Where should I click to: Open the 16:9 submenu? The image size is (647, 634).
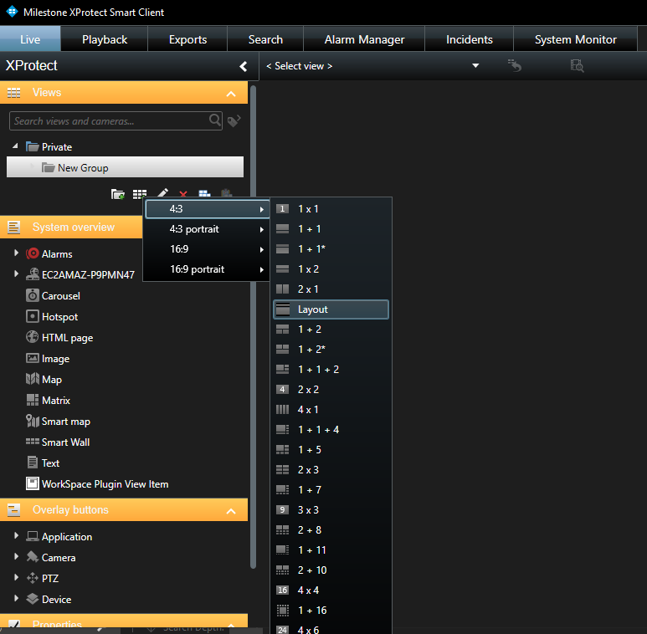pos(207,249)
